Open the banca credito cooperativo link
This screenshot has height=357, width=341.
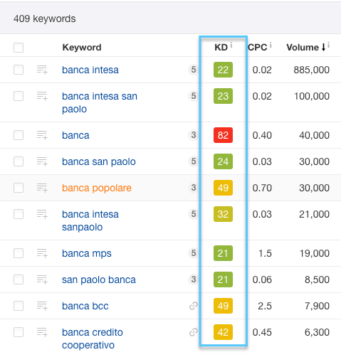[93, 339]
